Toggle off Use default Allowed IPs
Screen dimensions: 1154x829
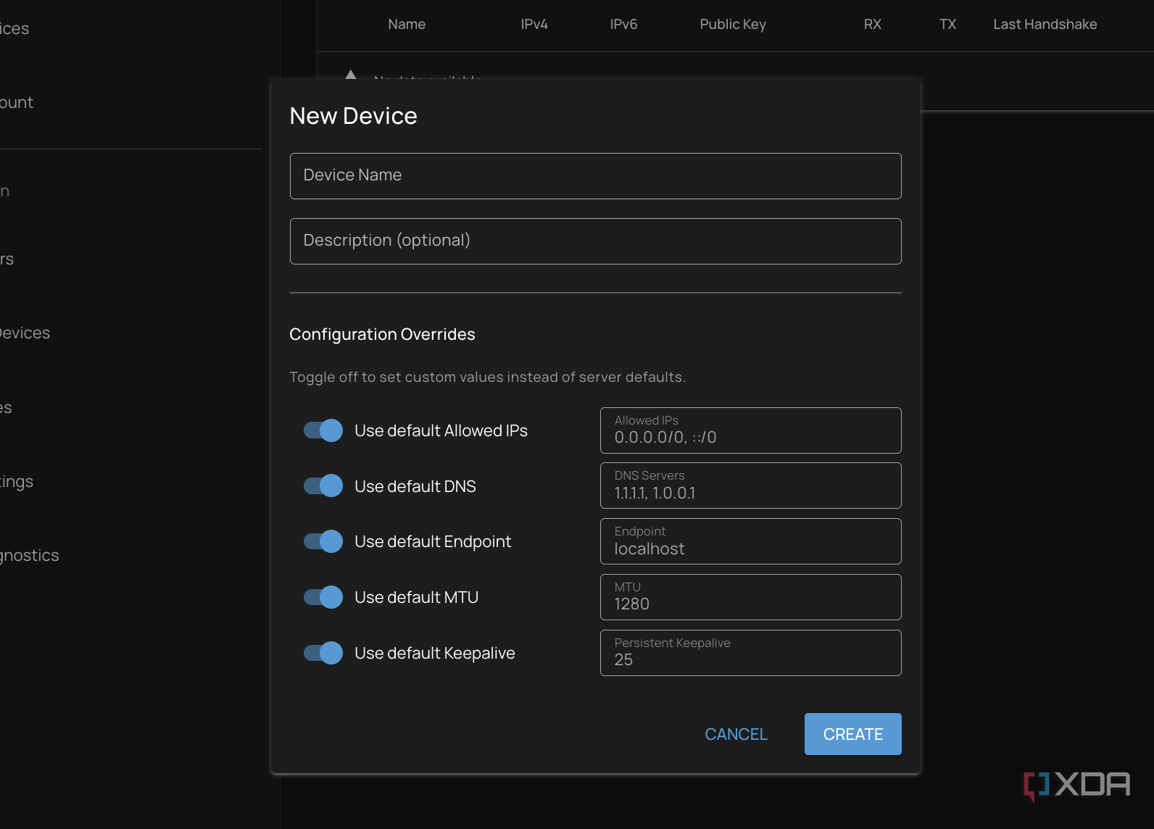coord(323,430)
